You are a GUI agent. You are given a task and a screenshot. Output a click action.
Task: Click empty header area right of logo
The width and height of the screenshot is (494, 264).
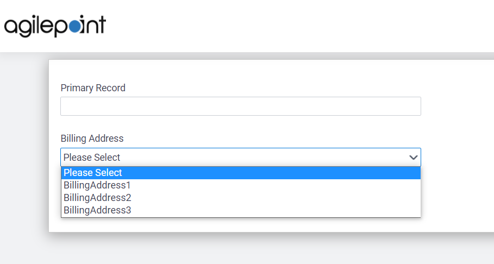point(299,26)
